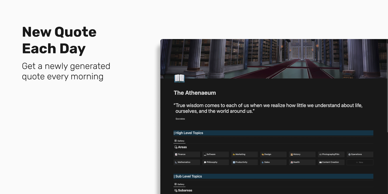Open the Finance area card
Image resolution: width=388 pixels, height=194 pixels.
point(186,155)
